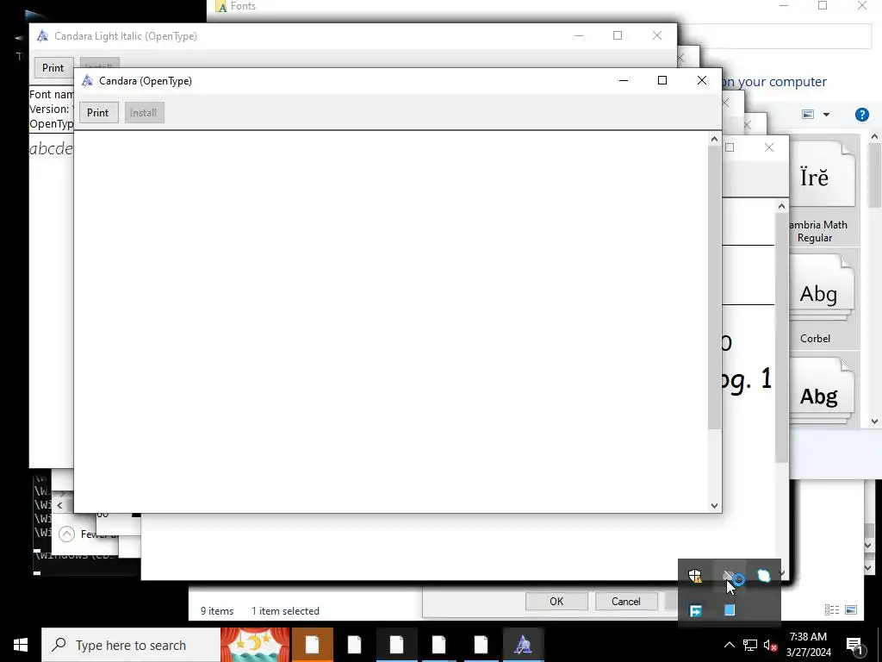Screen dimensions: 882x662
Task: Click the orange-highlighted file icon in taskbar
Action: [312, 645]
